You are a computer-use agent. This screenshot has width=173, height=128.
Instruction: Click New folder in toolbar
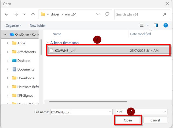tap(38, 26)
